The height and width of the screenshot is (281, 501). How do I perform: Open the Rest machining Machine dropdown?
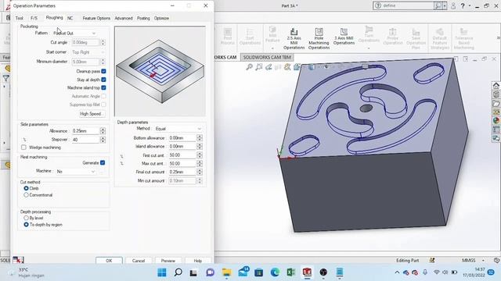76,172
